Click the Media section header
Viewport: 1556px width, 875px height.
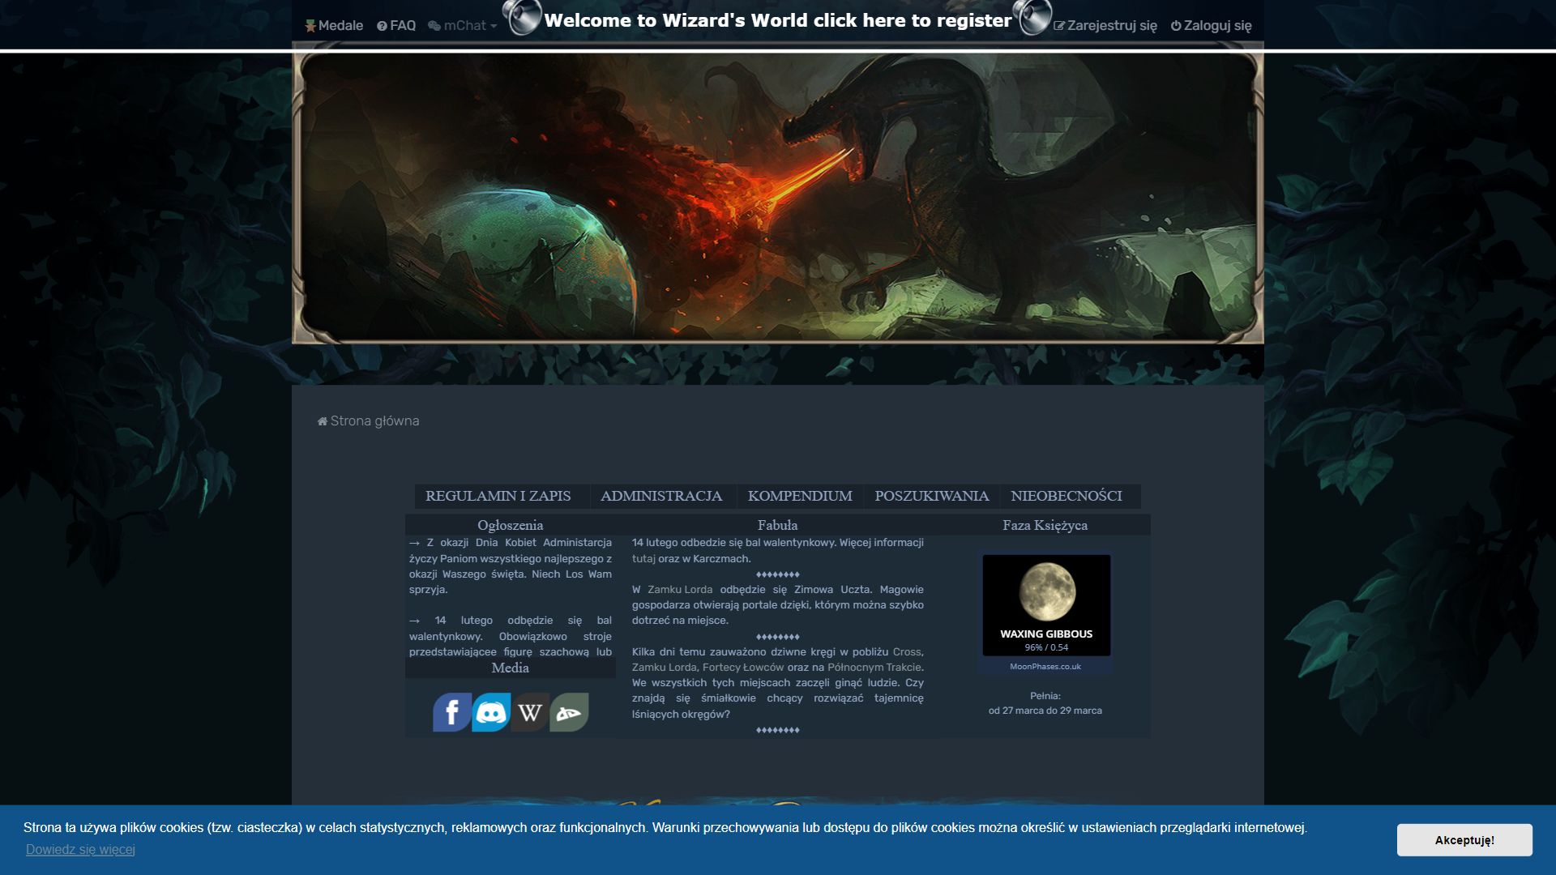point(511,668)
